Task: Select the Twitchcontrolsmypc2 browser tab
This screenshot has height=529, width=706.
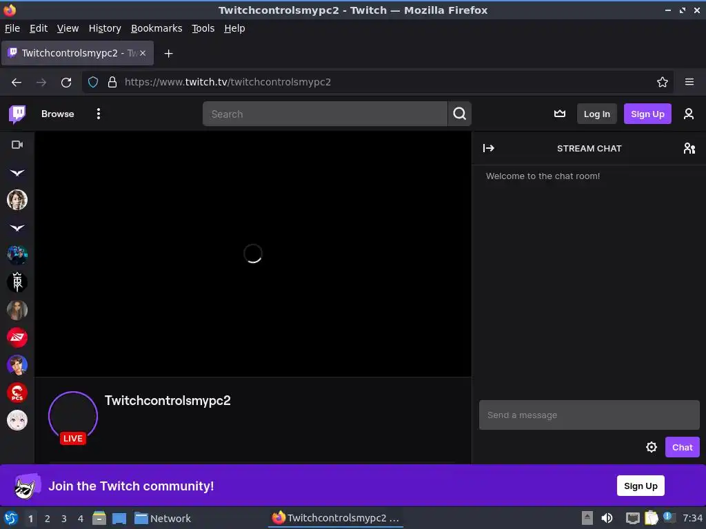Action: [x=77, y=53]
